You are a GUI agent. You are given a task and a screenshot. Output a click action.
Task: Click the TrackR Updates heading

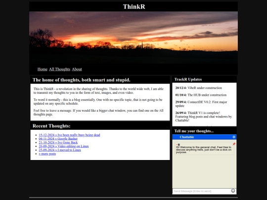[188, 80]
